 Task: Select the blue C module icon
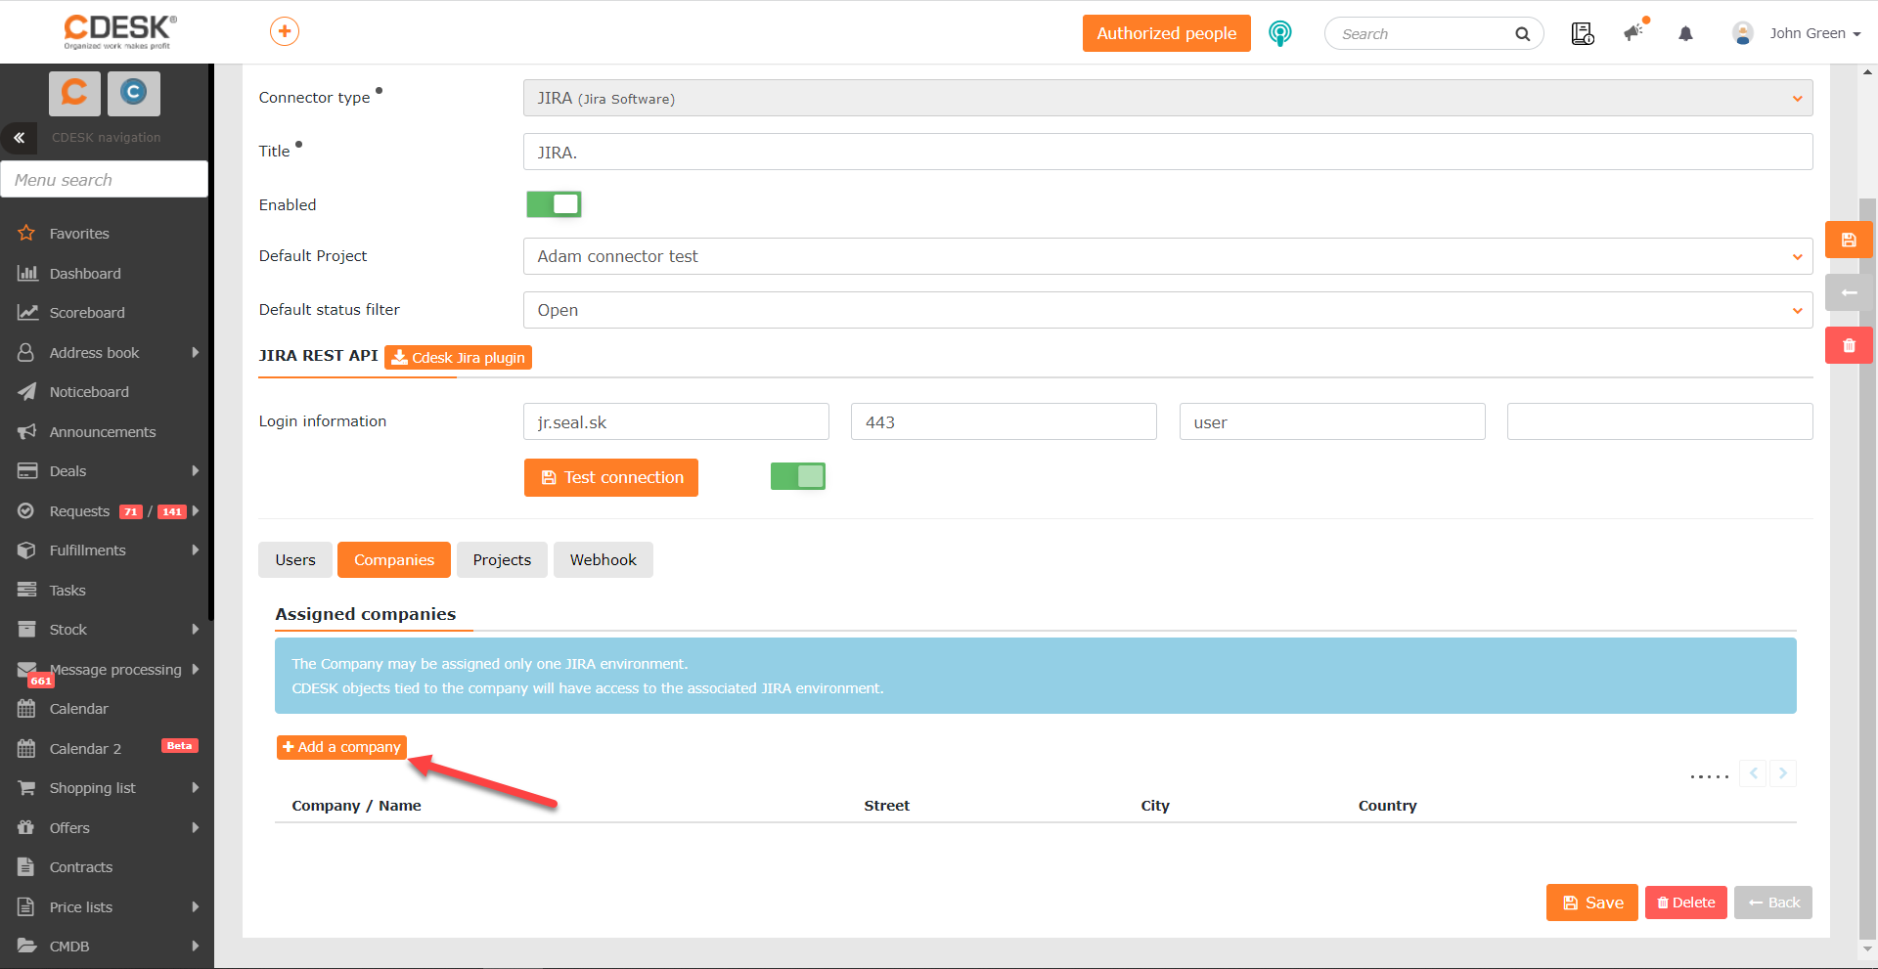(x=134, y=92)
